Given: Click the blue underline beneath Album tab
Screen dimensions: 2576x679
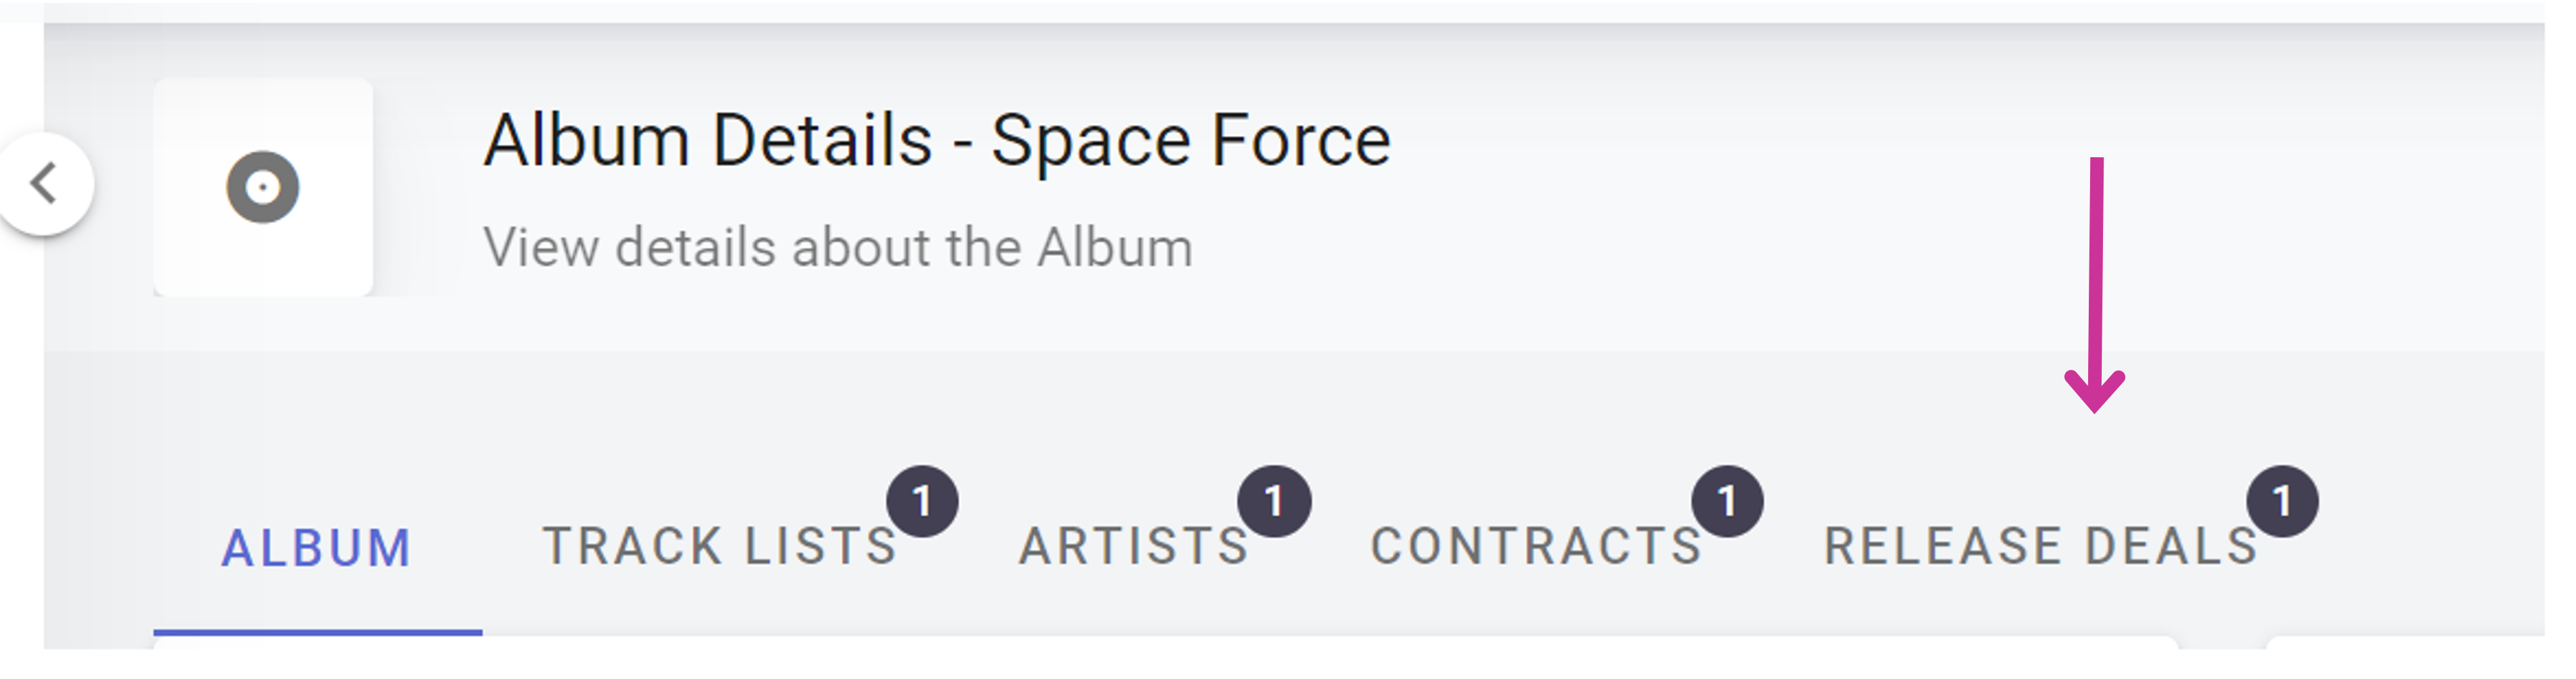Looking at the screenshot, I should coord(317,631).
